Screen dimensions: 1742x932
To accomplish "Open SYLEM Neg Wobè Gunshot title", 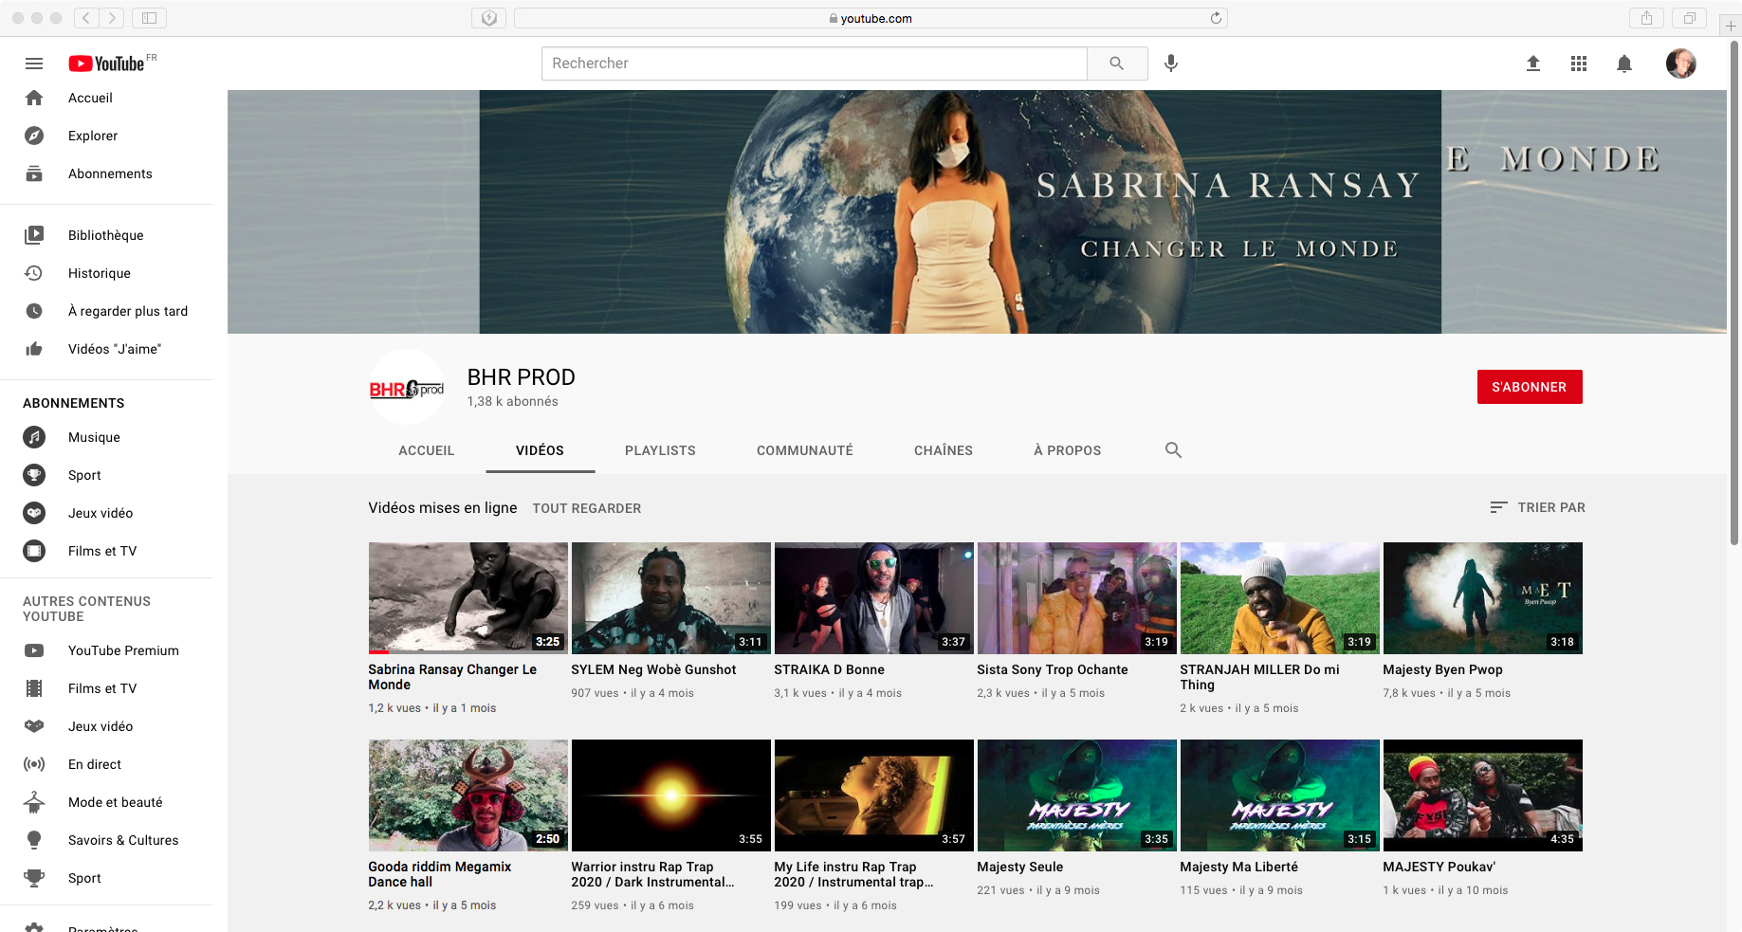I will 653,669.
